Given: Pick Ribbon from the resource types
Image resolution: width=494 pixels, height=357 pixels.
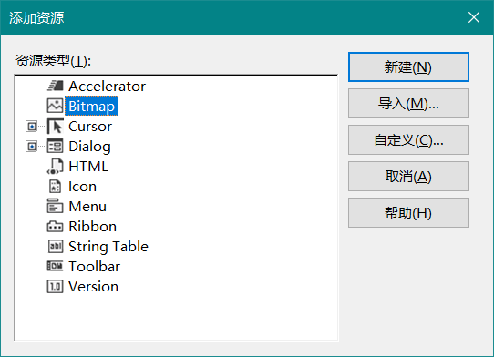Looking at the screenshot, I should point(93,227).
